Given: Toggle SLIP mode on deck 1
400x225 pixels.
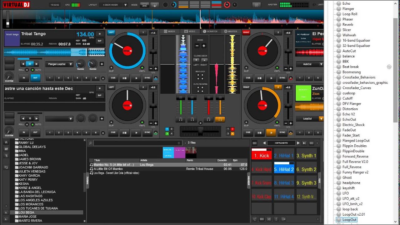Looking at the screenshot, I should point(111,67).
